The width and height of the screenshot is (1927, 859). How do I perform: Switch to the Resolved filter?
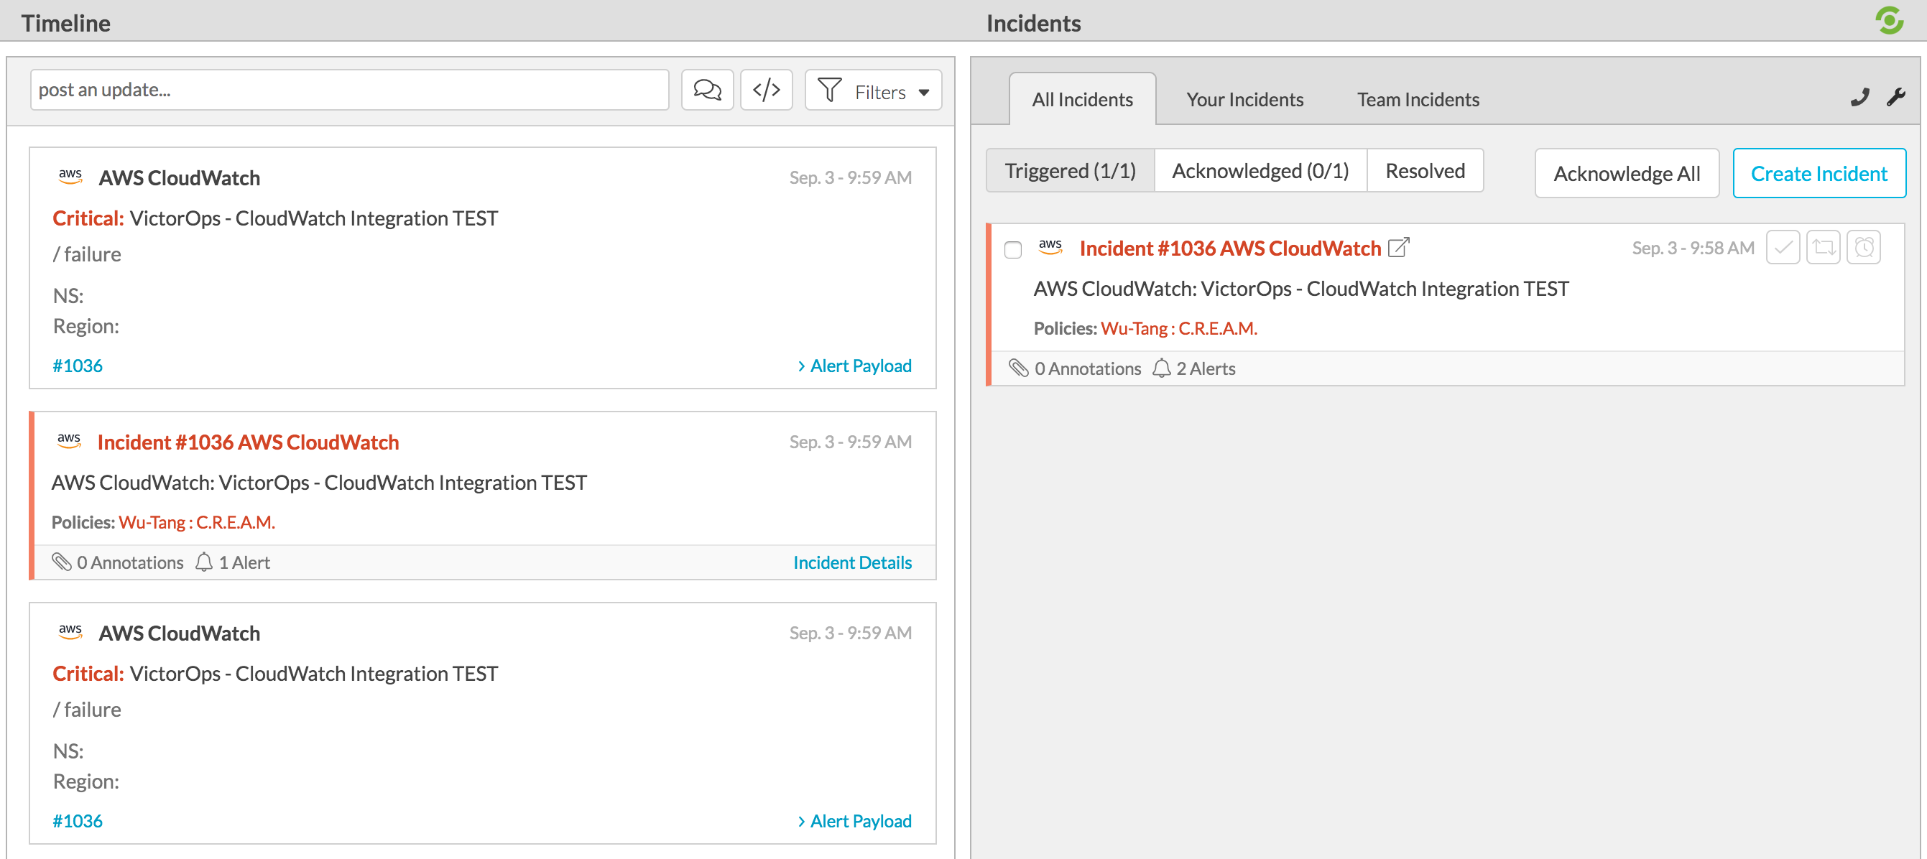coord(1425,170)
